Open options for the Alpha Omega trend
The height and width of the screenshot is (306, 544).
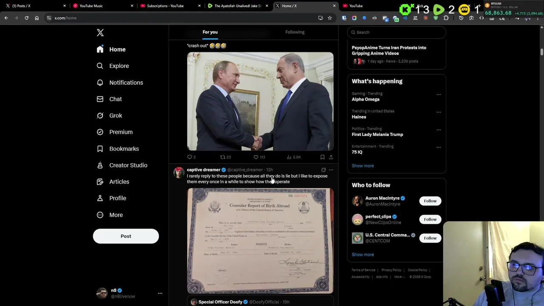pos(439,95)
